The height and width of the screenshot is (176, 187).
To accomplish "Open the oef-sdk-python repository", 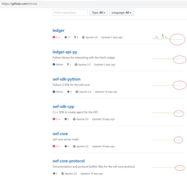I will click(x=66, y=79).
